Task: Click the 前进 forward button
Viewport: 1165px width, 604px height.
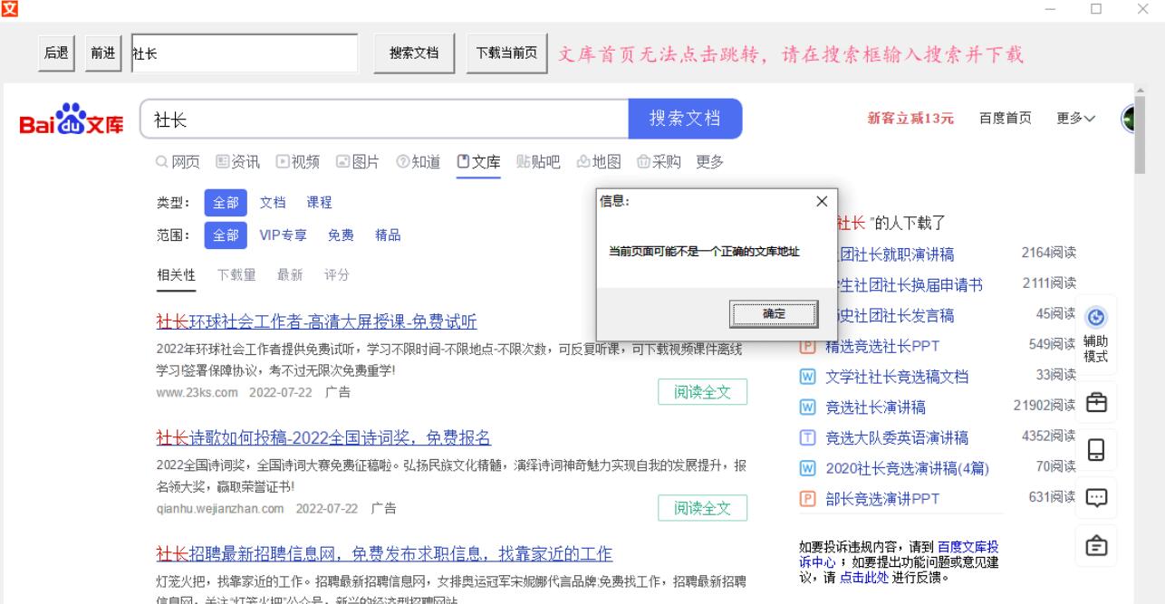Action: click(102, 53)
